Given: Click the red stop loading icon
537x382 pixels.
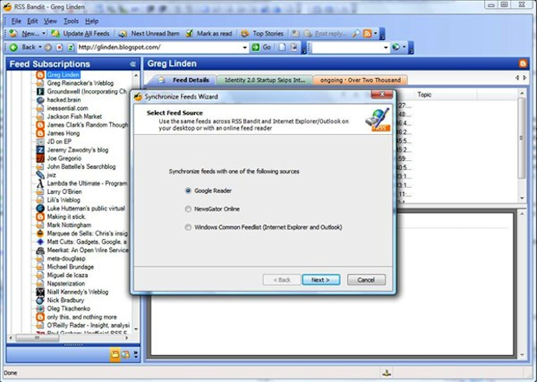Looking at the screenshot, I should 60,48.
